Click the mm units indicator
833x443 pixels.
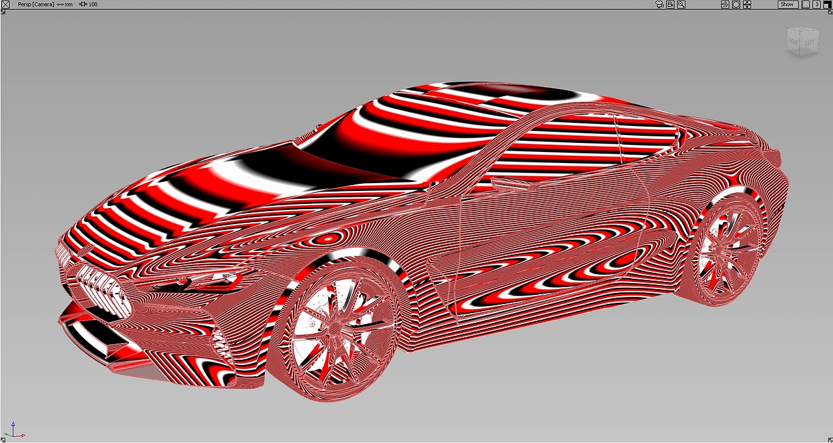pyautogui.click(x=65, y=5)
